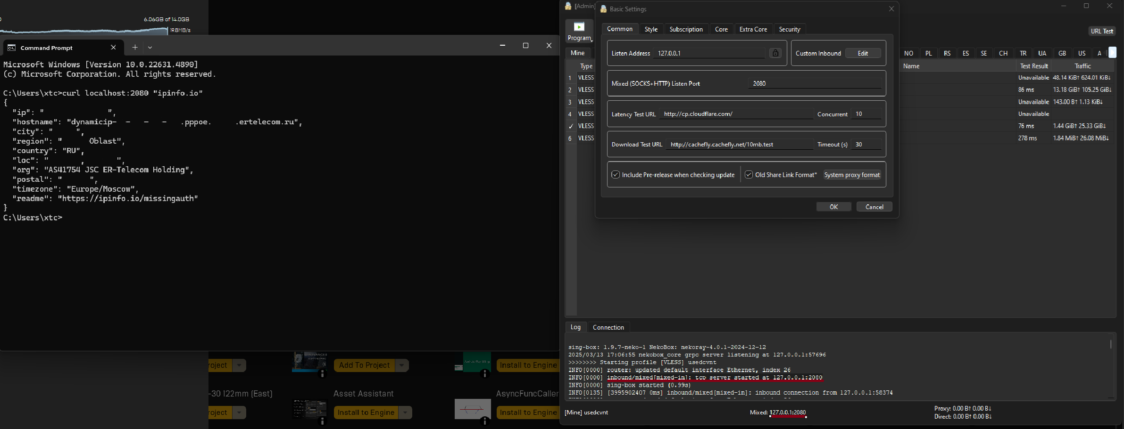Click the Traffic column header

[x=1082, y=66]
